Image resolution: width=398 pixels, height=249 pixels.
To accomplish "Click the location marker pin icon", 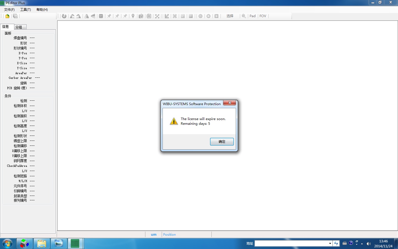I will [133, 16].
